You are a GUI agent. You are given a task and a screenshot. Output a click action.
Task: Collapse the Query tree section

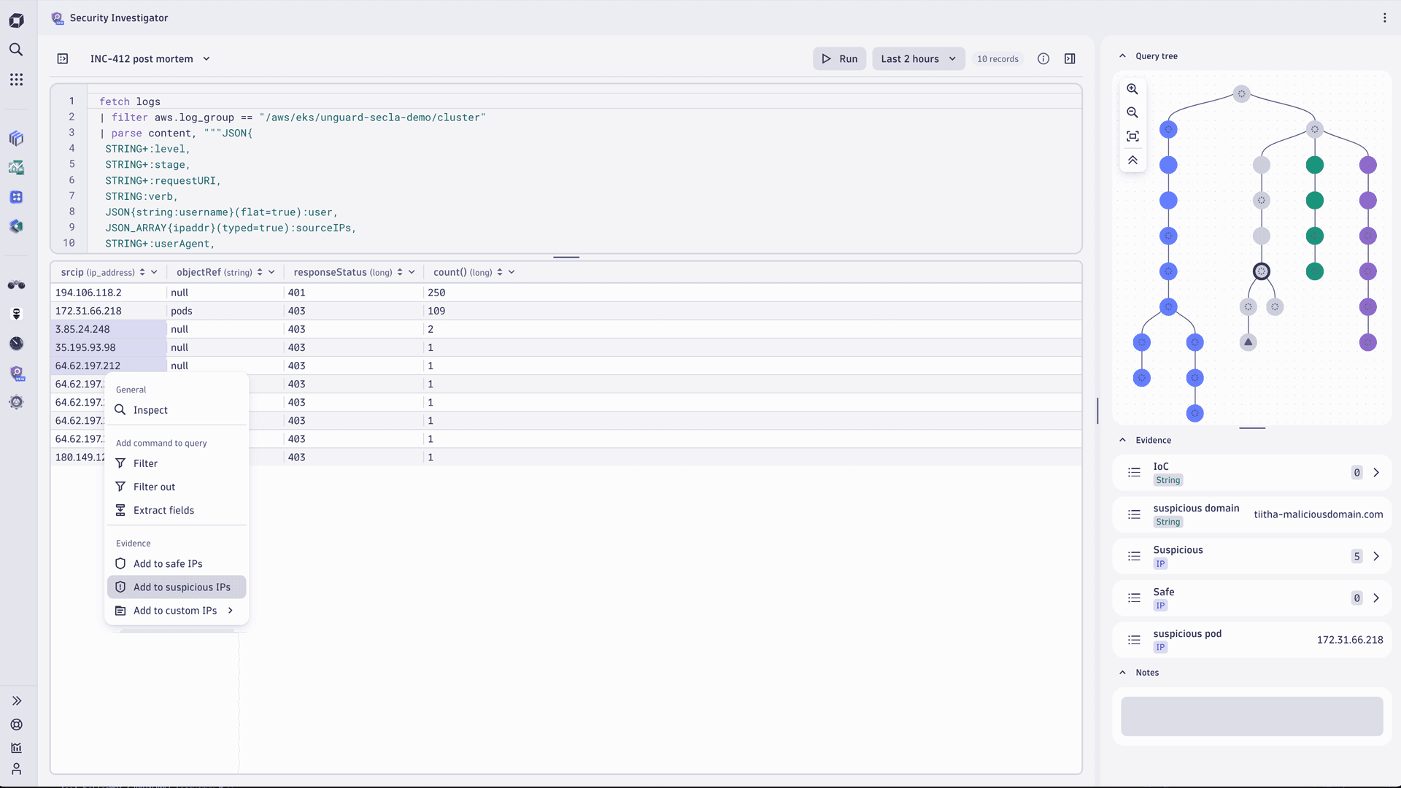pos(1122,56)
